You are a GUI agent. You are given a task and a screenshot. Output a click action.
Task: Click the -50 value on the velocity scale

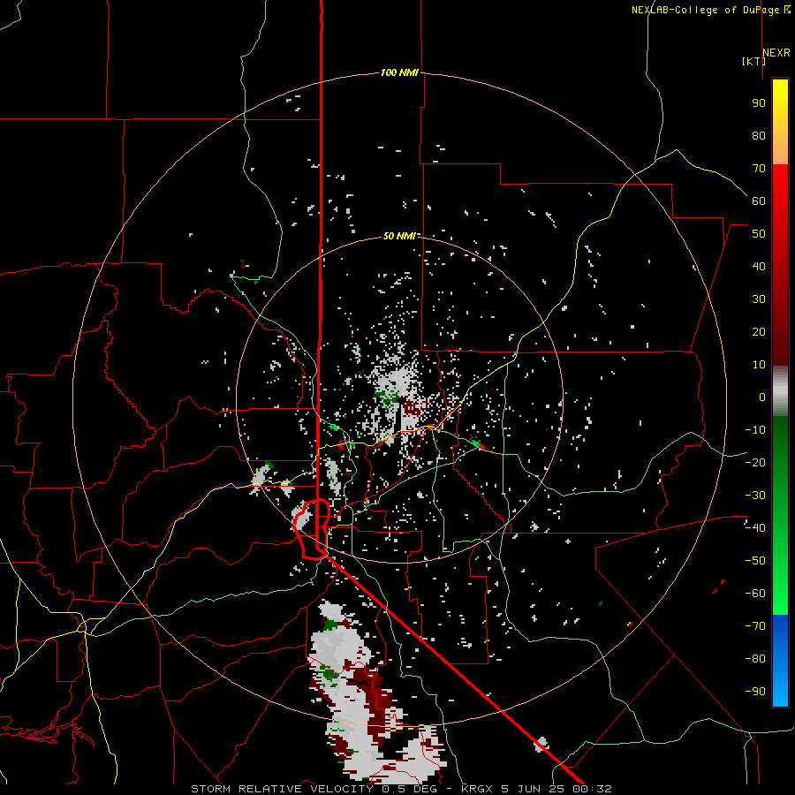[755, 560]
